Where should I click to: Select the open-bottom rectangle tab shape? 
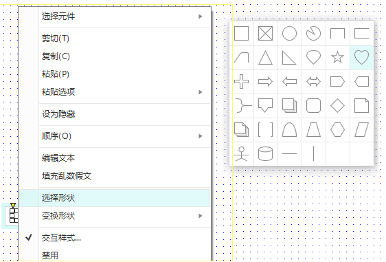pos(337,33)
